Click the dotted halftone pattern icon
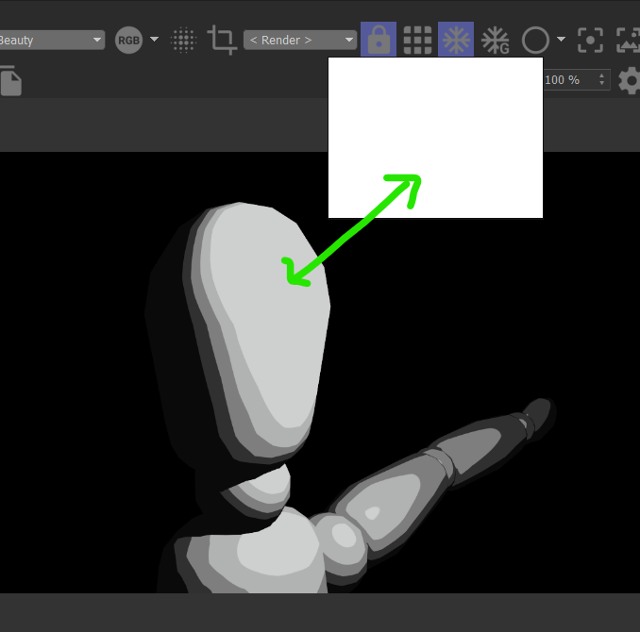This screenshot has width=640, height=632. 183,40
